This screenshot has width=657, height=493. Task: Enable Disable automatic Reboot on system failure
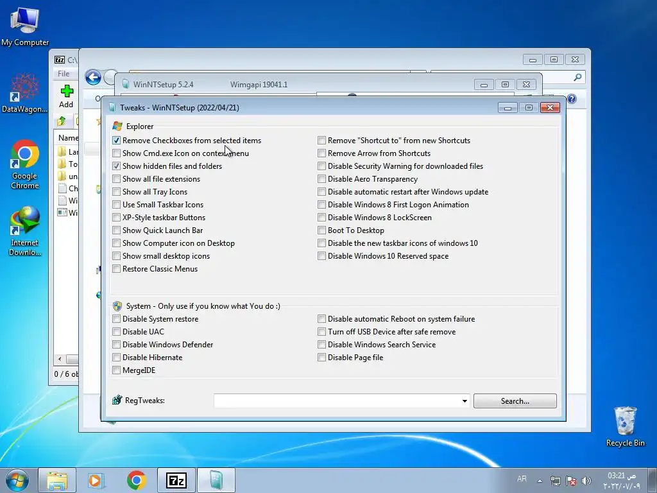point(321,319)
